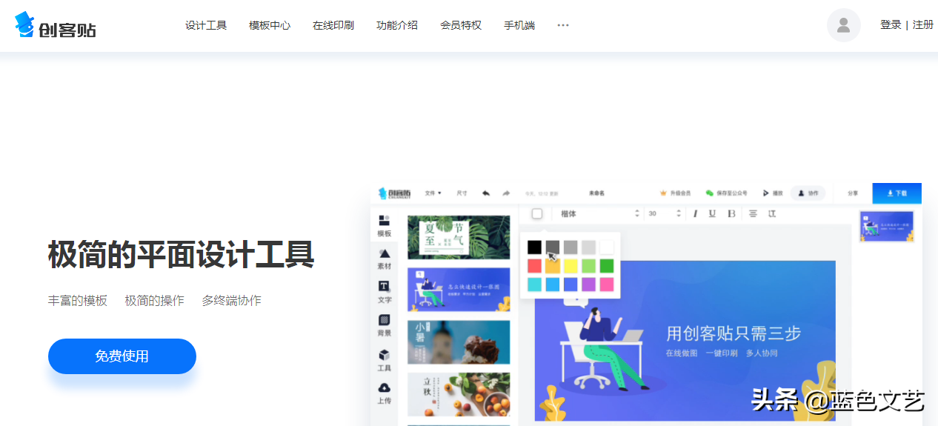Undo with the left arrow icon
938x426 pixels.
click(486, 193)
